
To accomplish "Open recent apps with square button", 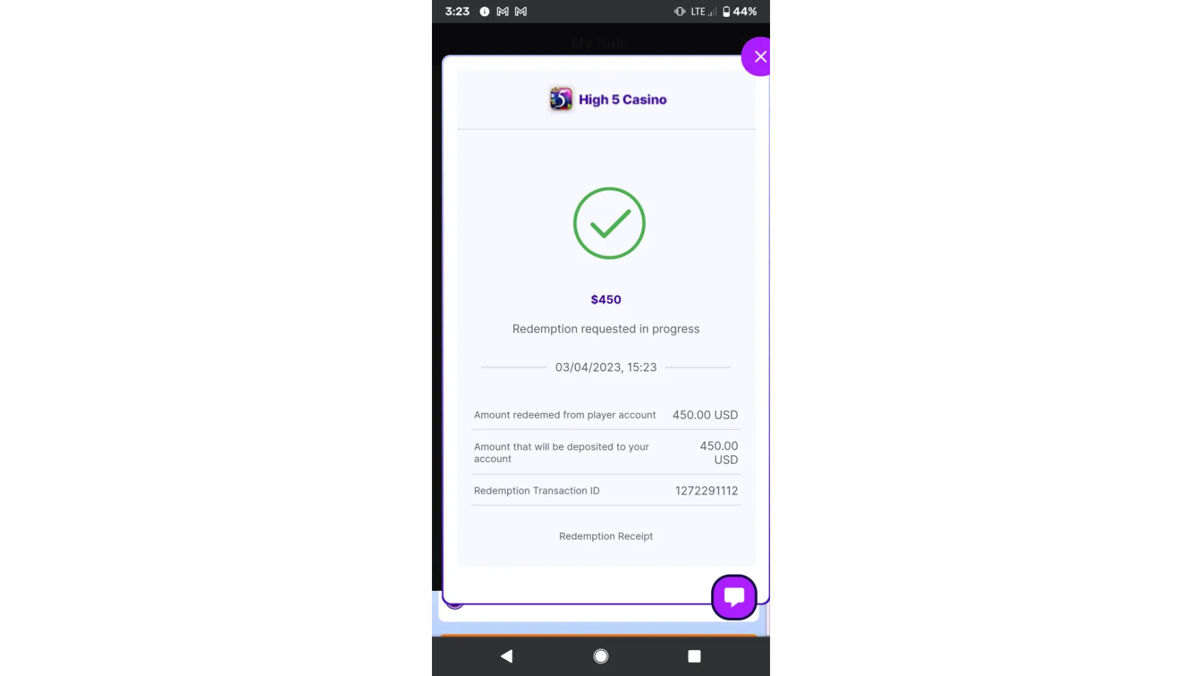I will pyautogui.click(x=694, y=656).
